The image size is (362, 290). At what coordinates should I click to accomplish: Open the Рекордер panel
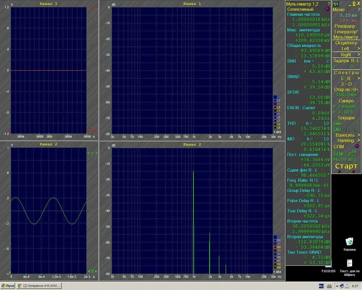(x=345, y=26)
